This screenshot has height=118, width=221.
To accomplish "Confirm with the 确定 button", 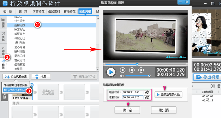I will [127, 110].
